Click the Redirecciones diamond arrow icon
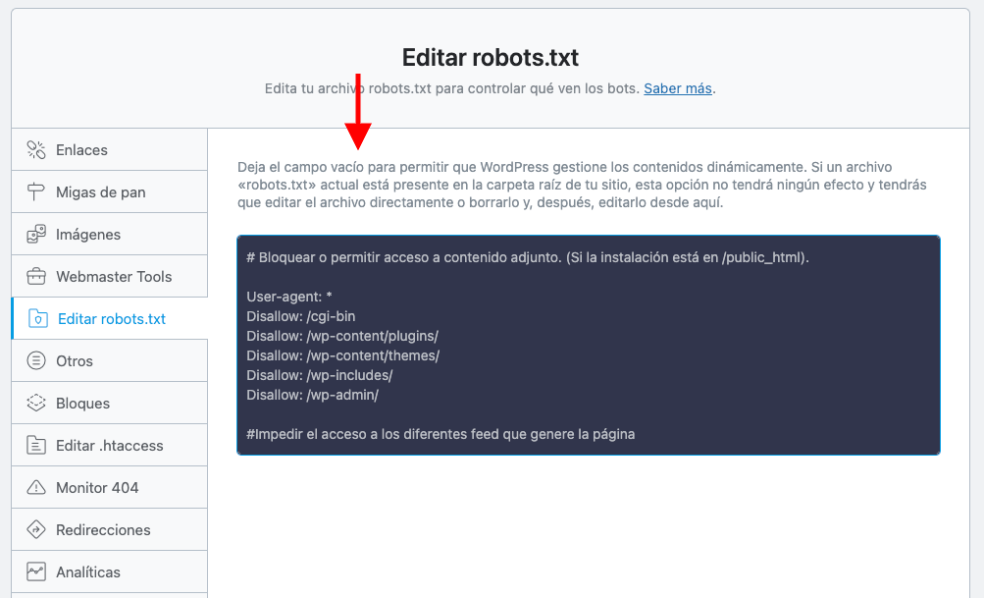This screenshot has width=984, height=598. tap(36, 529)
